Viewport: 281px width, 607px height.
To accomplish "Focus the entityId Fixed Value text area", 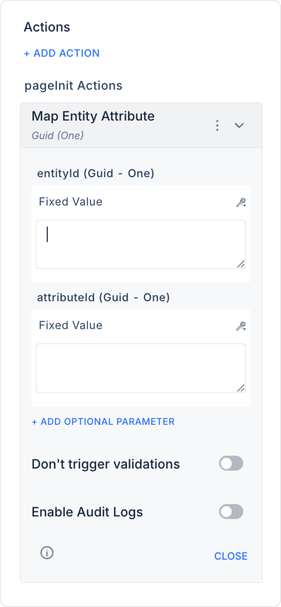I will [x=140, y=244].
